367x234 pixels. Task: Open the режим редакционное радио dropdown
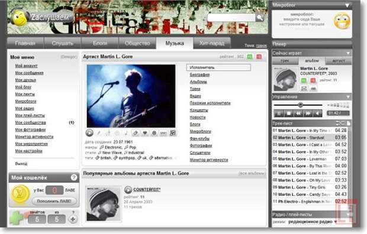pyautogui.click(x=313, y=222)
